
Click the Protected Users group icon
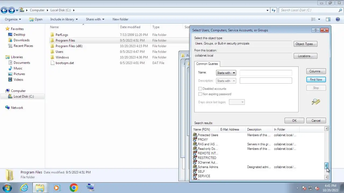pos(195,135)
